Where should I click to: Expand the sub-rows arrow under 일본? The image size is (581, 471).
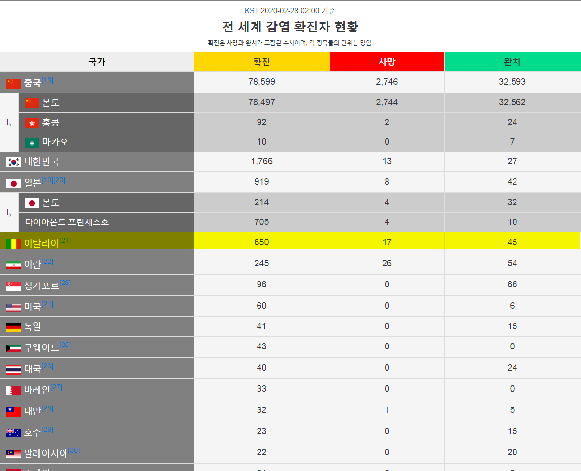click(9, 212)
